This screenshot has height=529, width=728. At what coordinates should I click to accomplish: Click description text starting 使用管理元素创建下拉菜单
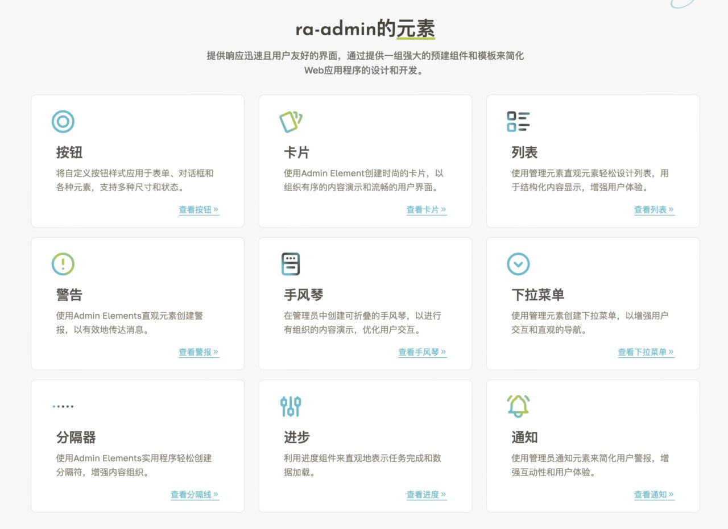(x=590, y=323)
